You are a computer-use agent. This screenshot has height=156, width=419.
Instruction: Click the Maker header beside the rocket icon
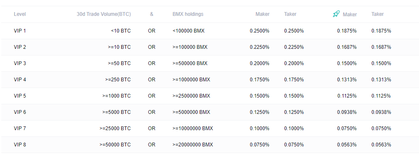click(x=350, y=15)
